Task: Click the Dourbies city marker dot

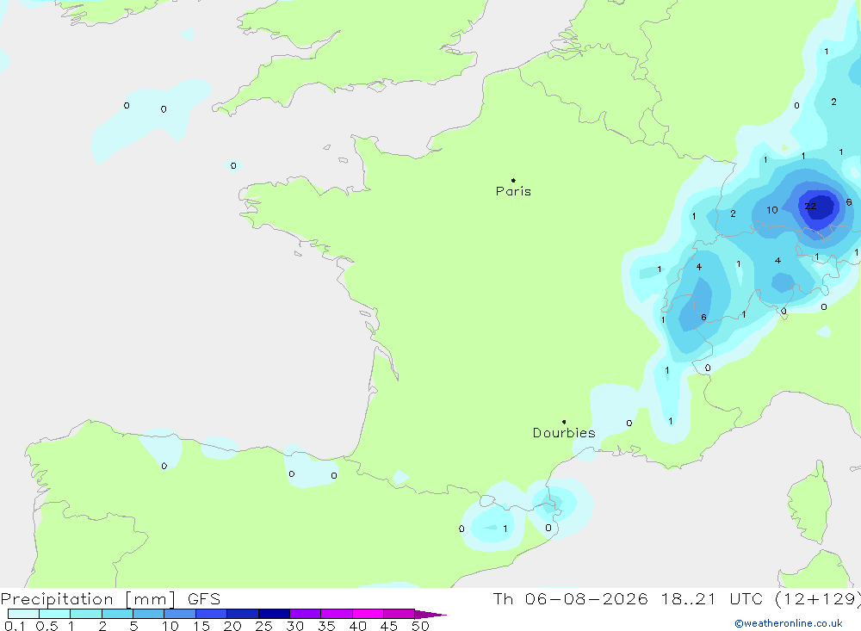Action: (x=564, y=422)
